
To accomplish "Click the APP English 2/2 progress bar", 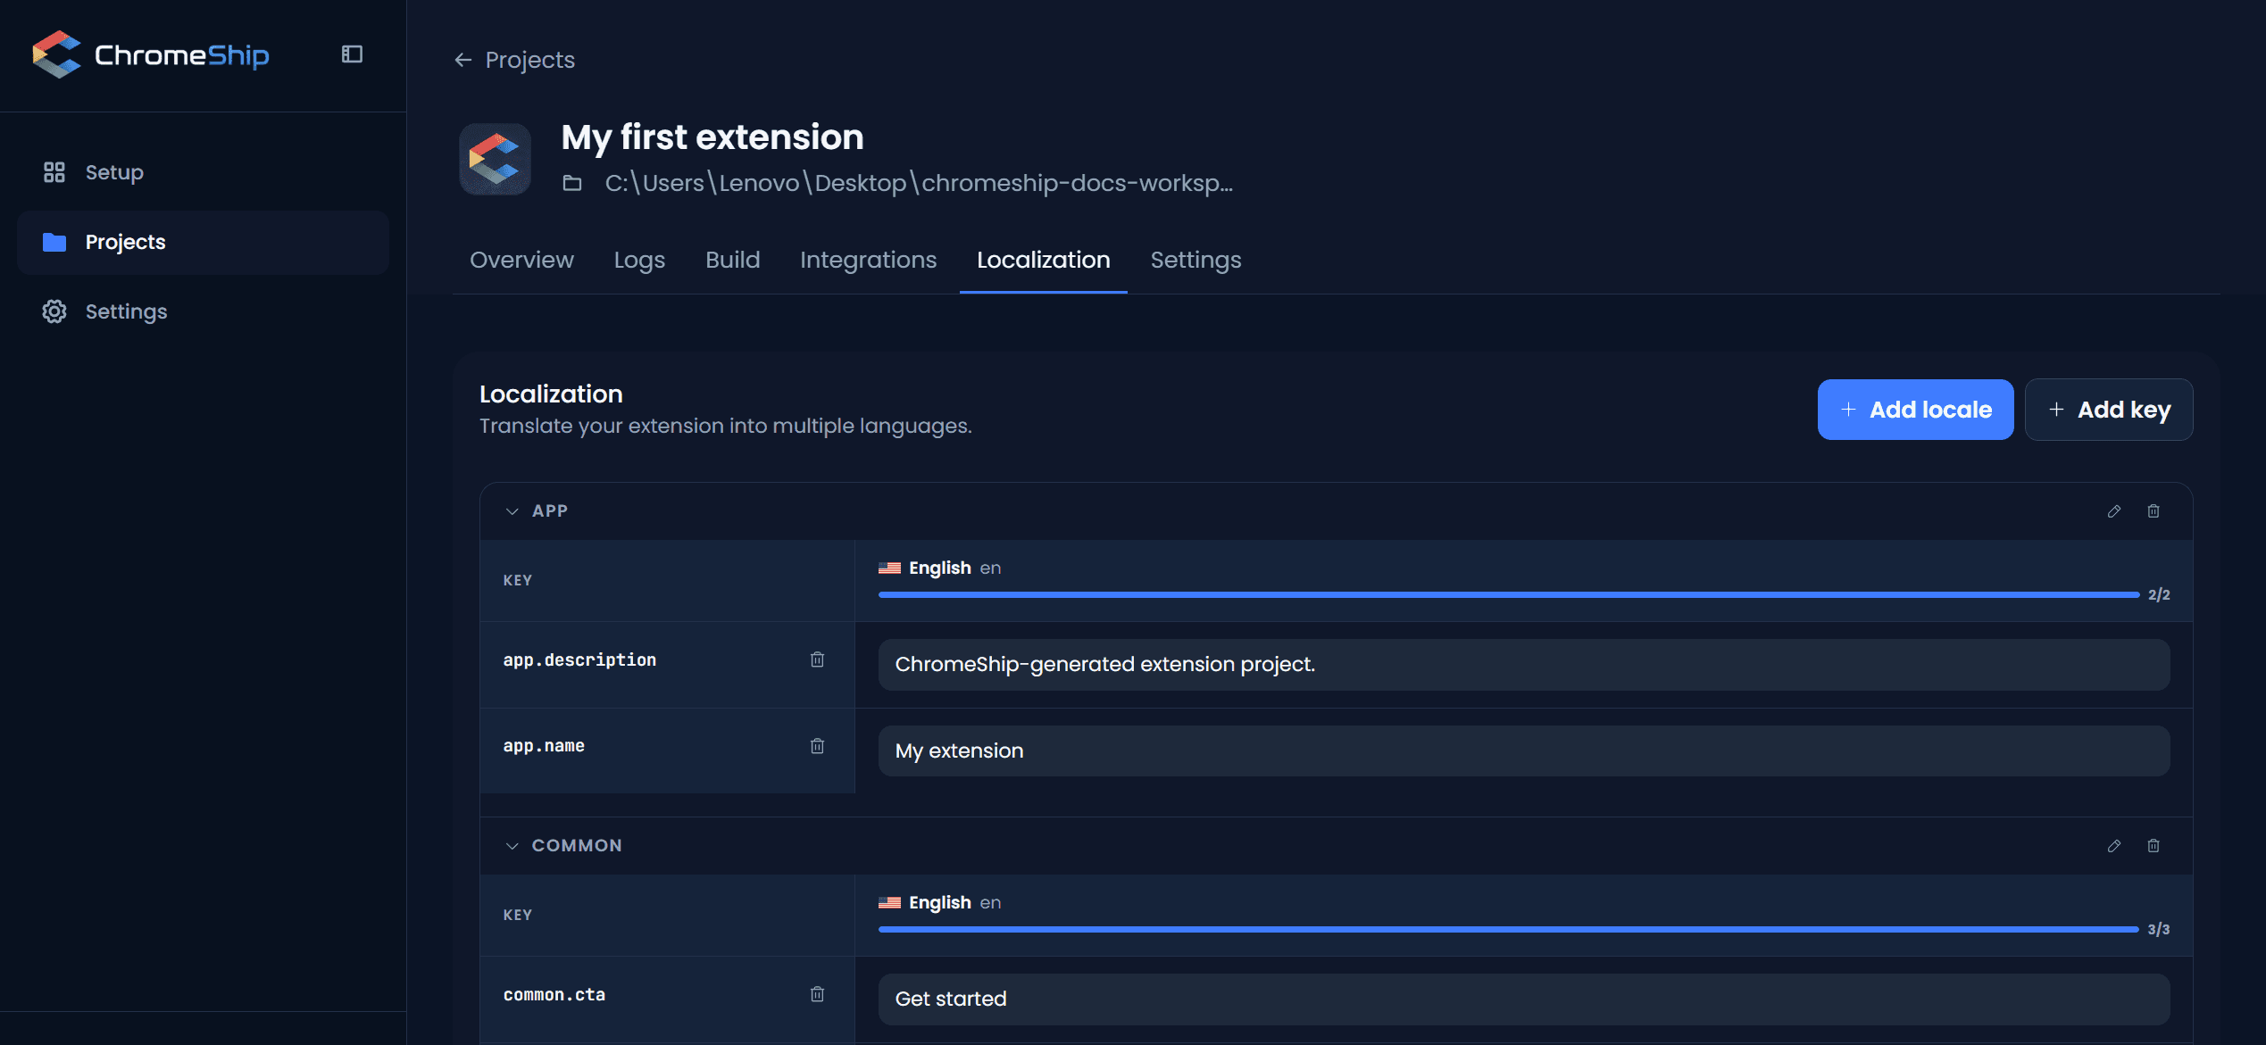I will (x=1509, y=594).
